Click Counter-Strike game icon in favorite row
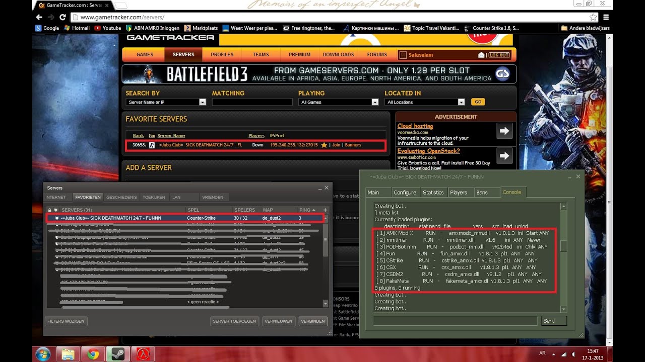The height and width of the screenshot is (362, 645). [152, 145]
